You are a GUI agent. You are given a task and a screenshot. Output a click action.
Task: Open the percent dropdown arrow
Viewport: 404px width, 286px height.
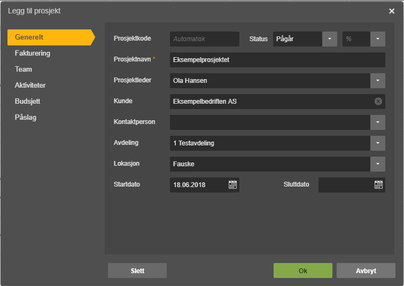(x=378, y=39)
